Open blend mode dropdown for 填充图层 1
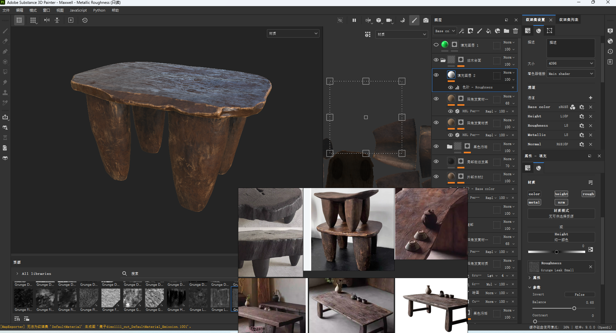616x333 pixels. click(x=509, y=42)
